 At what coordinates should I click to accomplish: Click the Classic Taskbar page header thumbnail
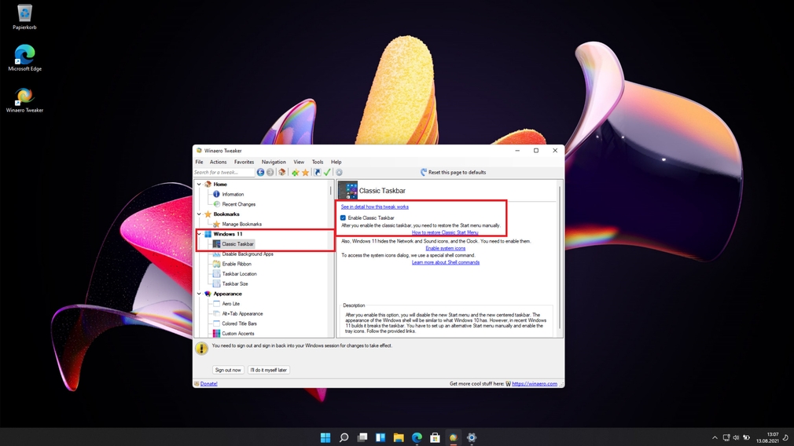tap(348, 191)
